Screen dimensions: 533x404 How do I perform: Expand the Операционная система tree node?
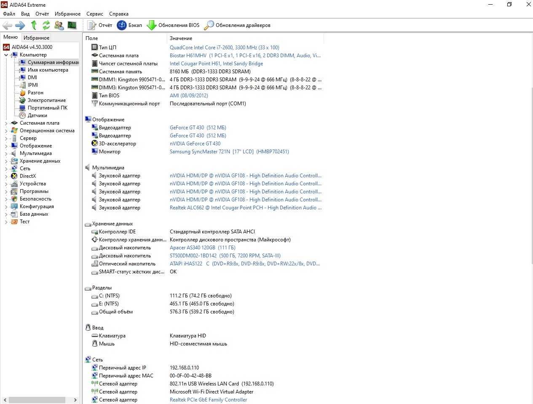[x=6, y=131]
